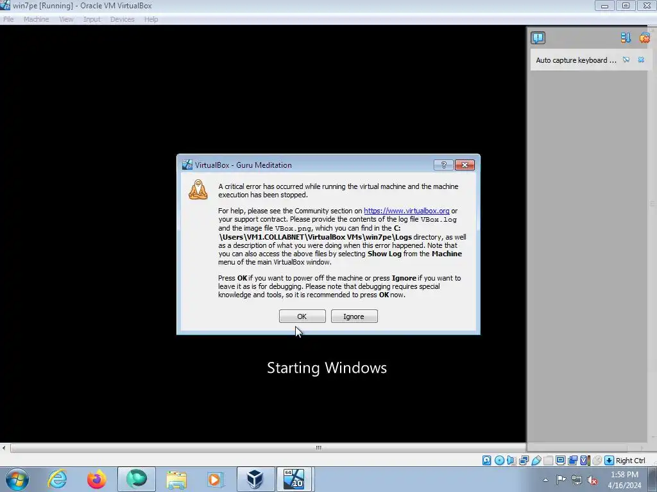This screenshot has height=492, width=657.
Task: Click the Auto capture keyboard notification text
Action: (x=576, y=60)
